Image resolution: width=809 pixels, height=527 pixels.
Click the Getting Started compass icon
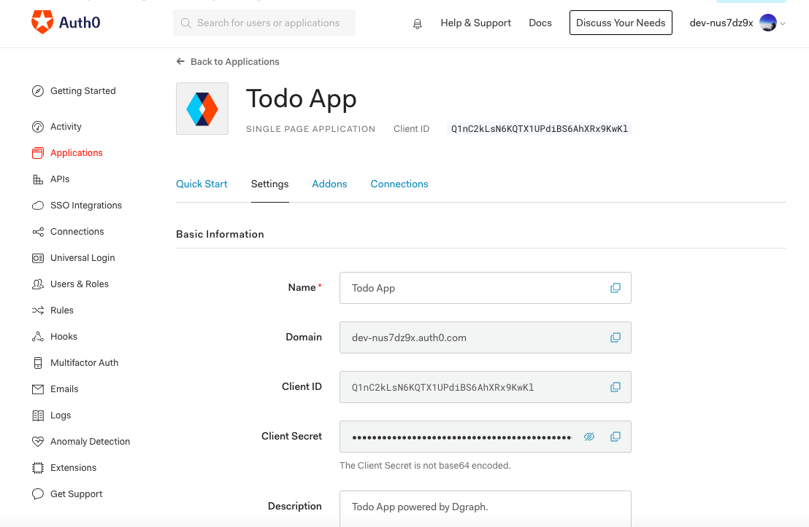coord(38,91)
